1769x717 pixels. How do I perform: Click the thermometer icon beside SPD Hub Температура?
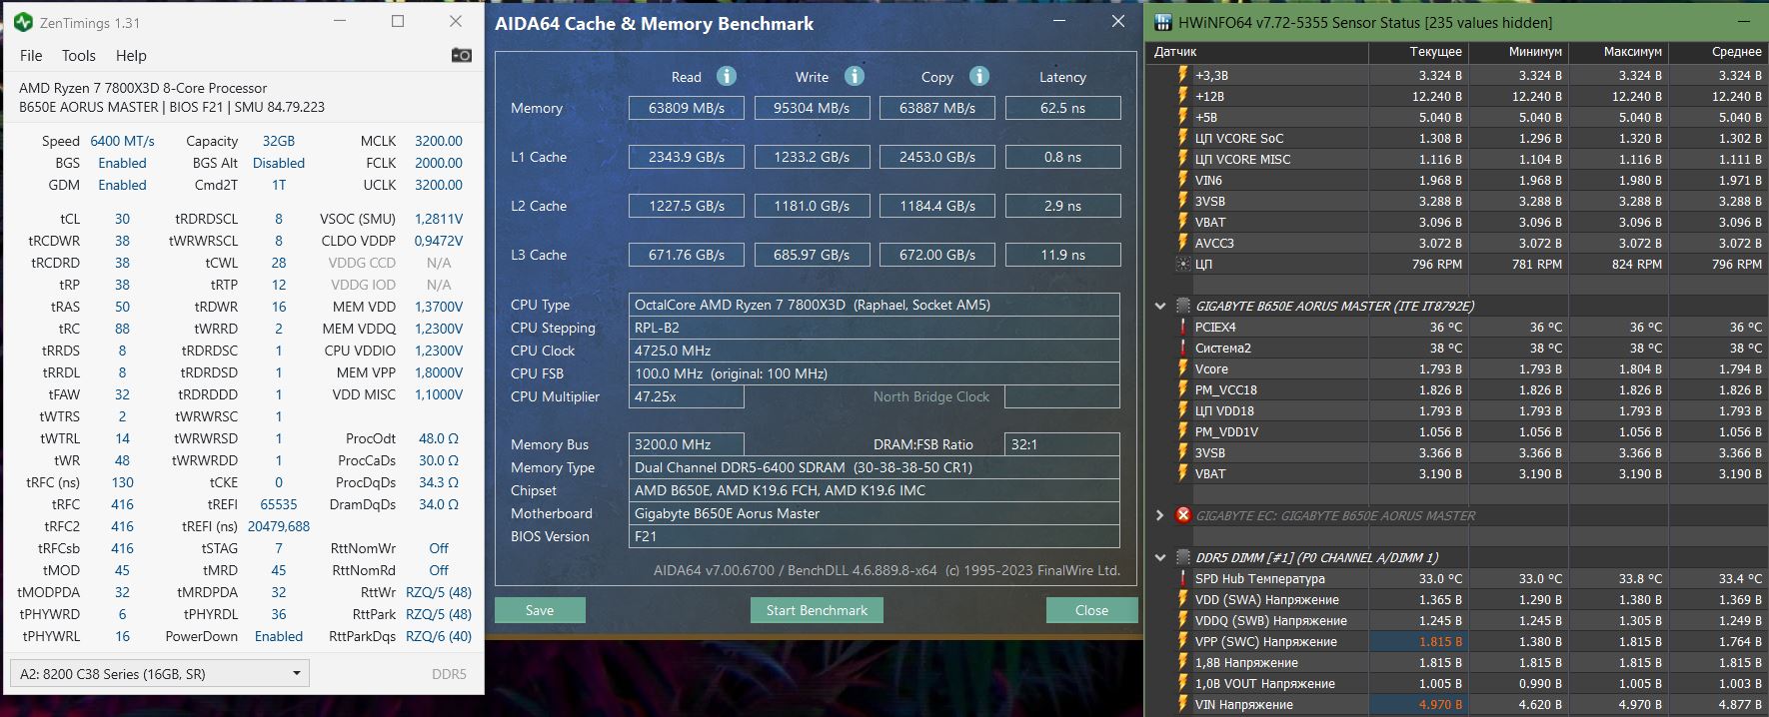pyautogui.click(x=1183, y=578)
